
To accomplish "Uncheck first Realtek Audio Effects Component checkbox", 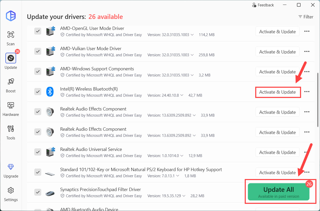I will (x=38, y=112).
